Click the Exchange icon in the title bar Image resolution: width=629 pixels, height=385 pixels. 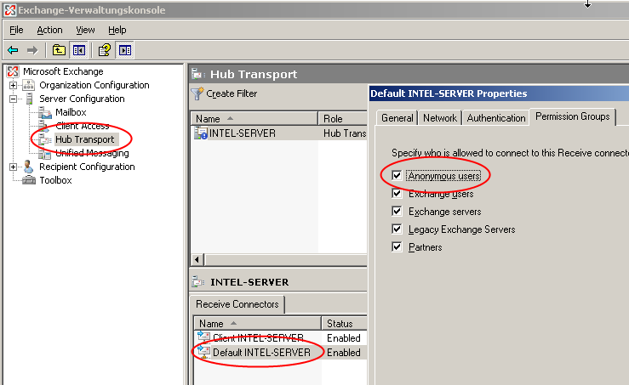point(10,10)
